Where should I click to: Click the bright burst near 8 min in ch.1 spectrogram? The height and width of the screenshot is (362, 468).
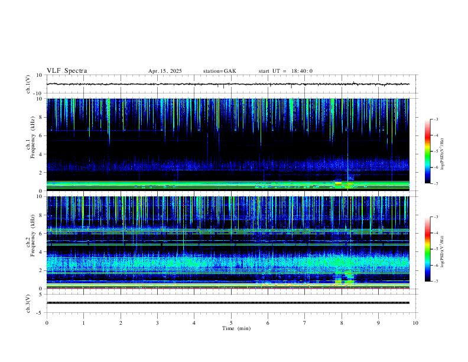coord(338,183)
